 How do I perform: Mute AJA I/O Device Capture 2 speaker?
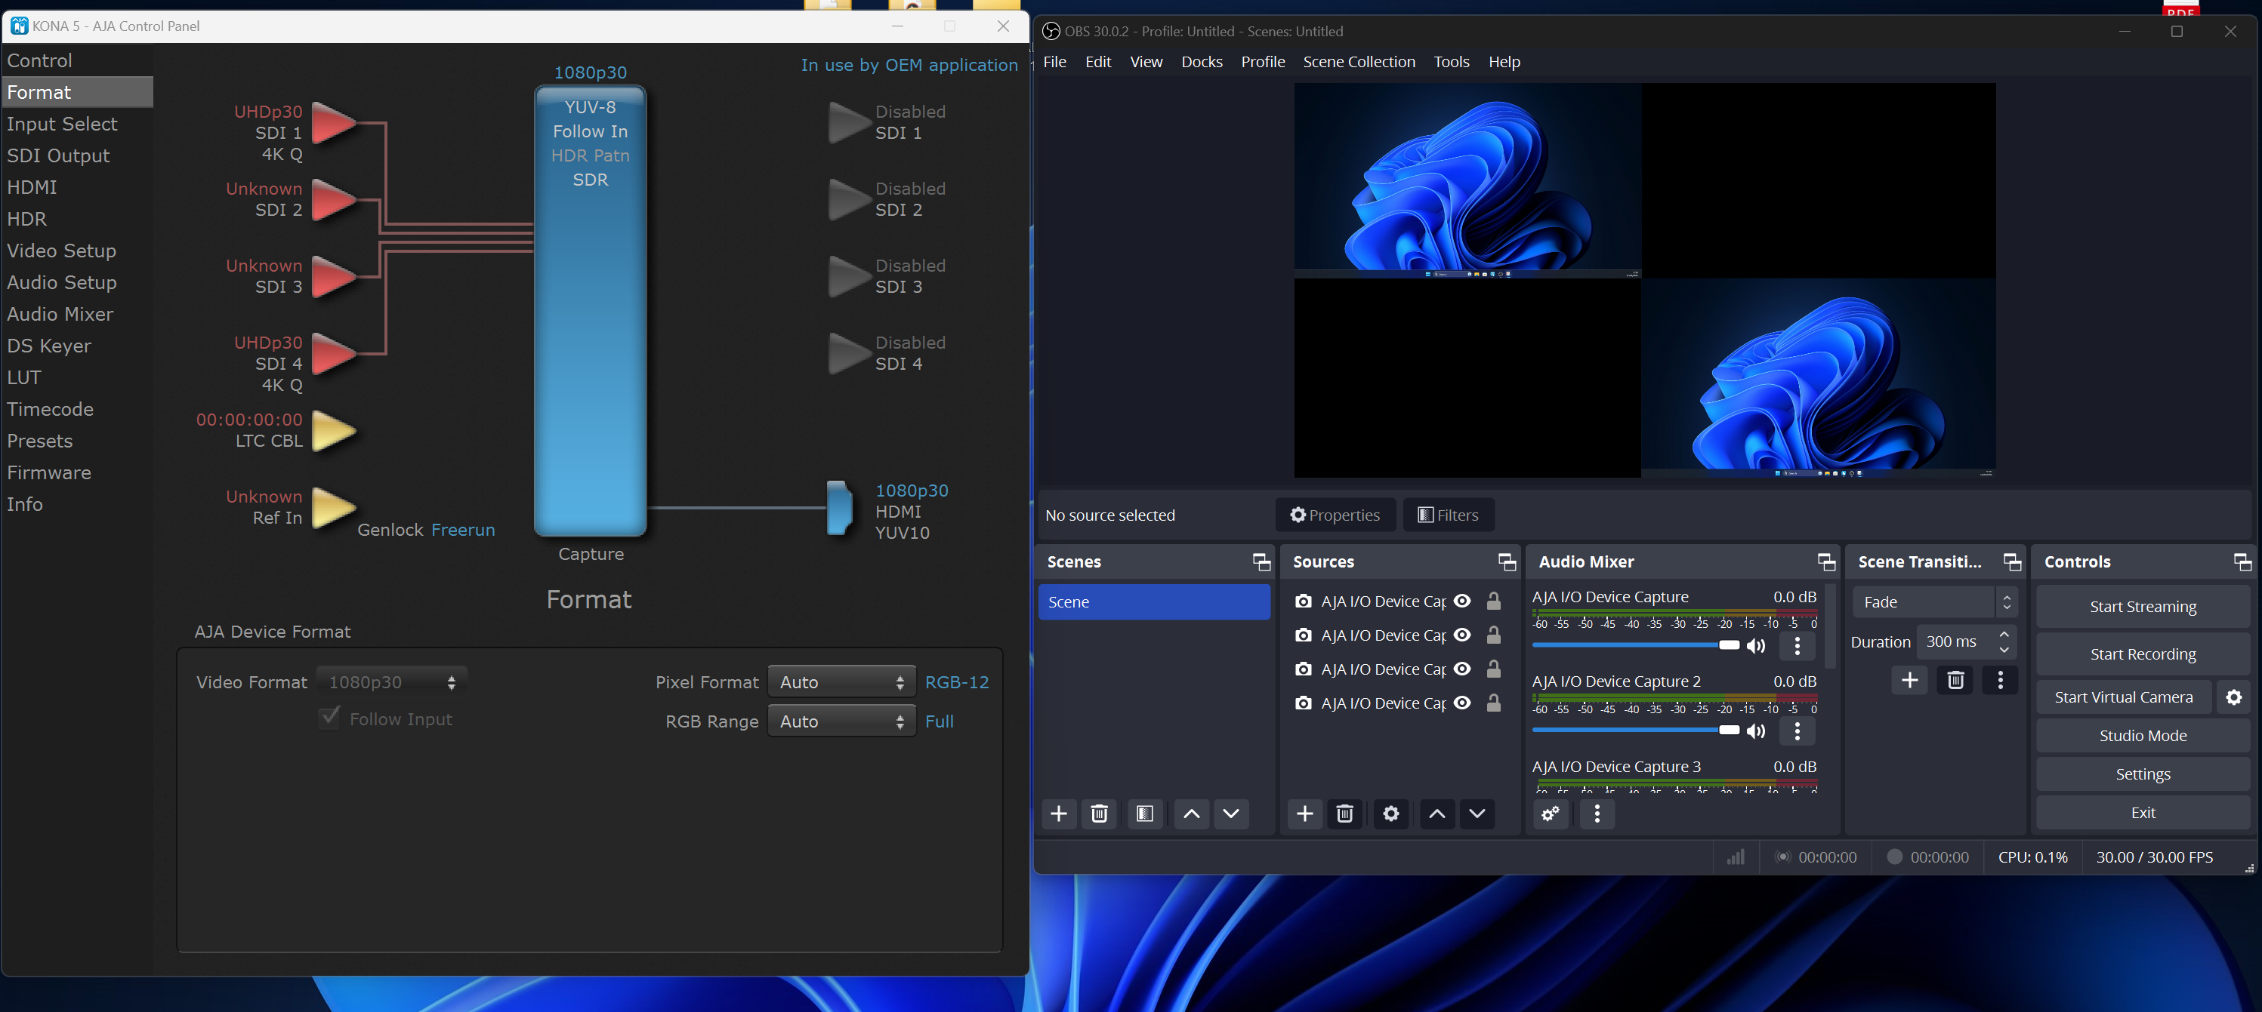[x=1755, y=731]
